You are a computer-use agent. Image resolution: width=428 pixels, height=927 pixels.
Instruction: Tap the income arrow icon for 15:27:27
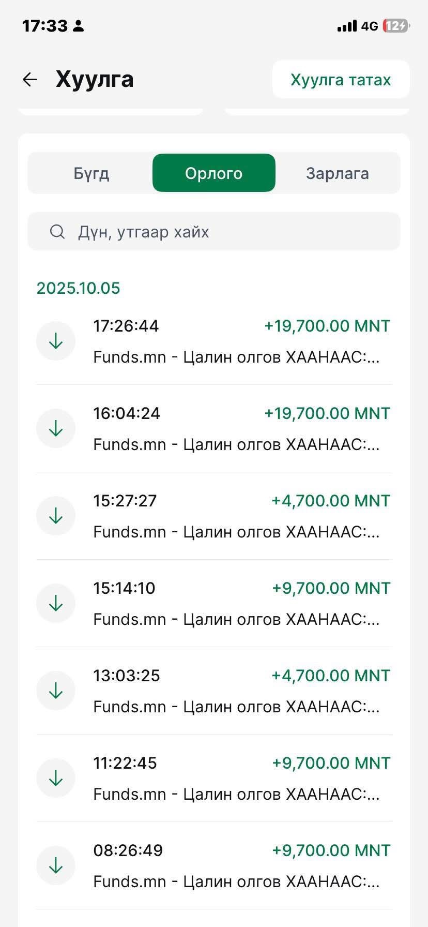pyautogui.click(x=56, y=516)
